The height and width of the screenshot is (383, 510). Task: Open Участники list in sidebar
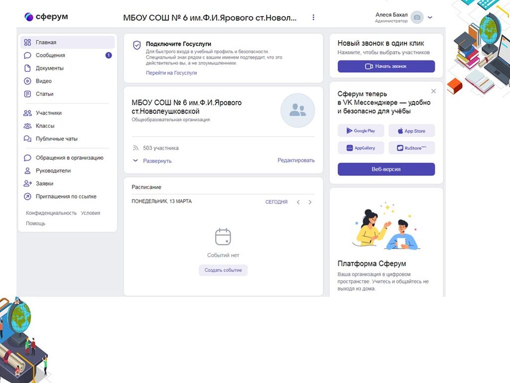(48, 113)
